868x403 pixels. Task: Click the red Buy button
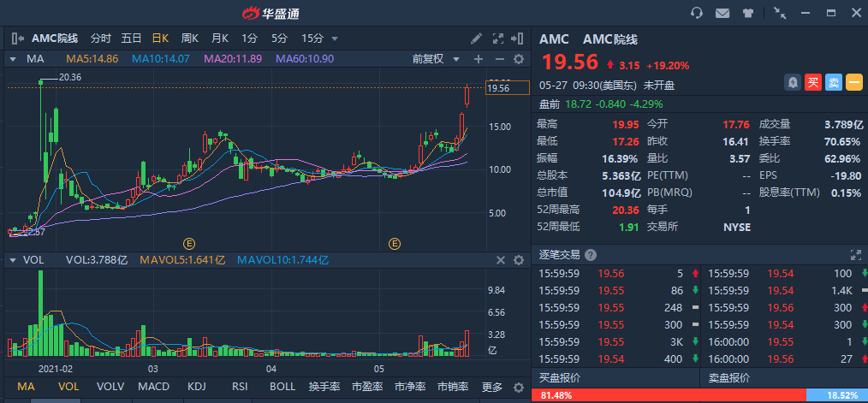click(x=813, y=82)
